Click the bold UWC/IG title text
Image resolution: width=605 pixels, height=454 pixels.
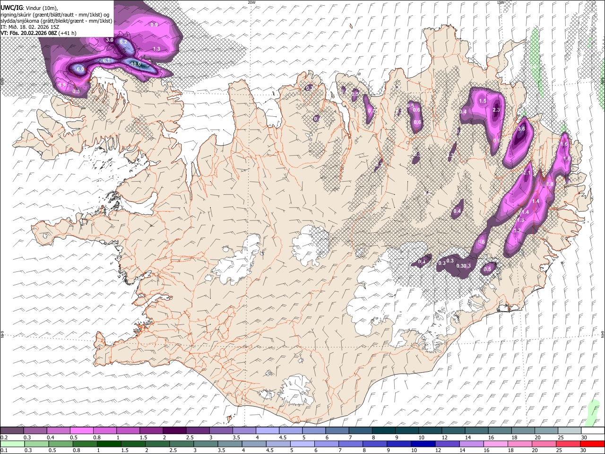[x=11, y=8]
